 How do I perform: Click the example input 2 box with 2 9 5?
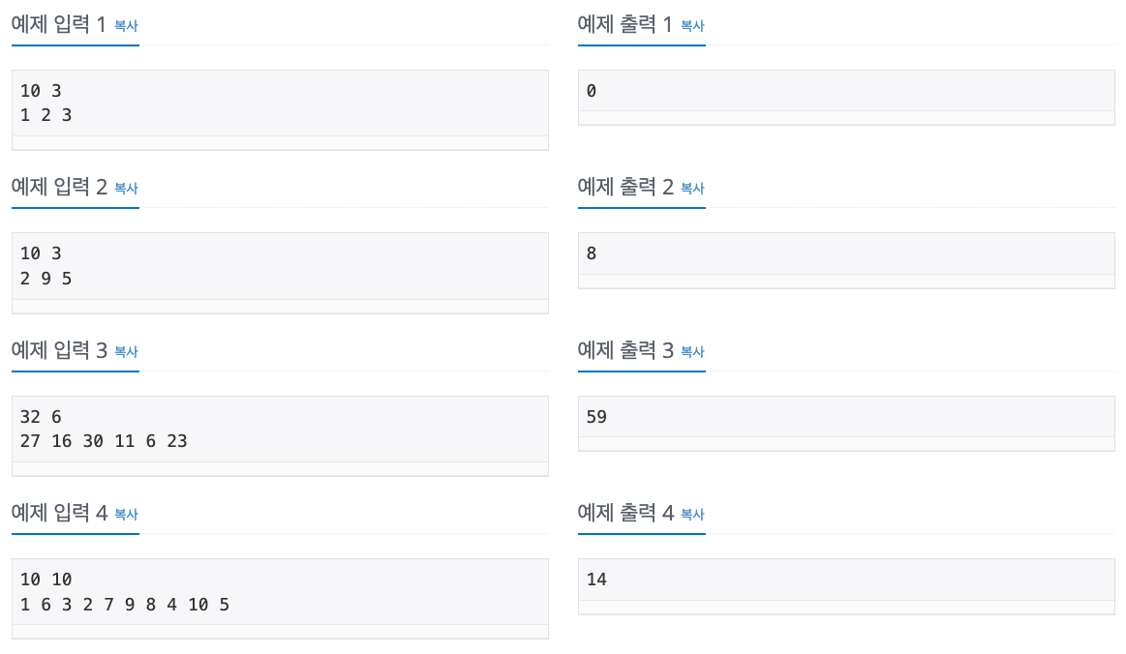pos(280,273)
